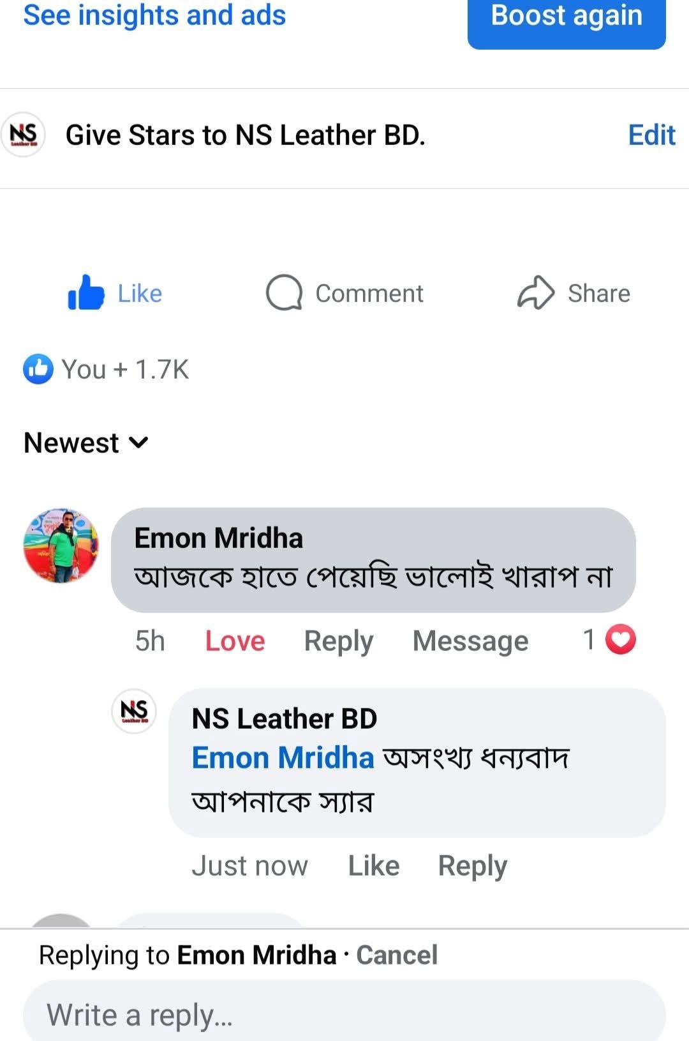Reply to Emon Mridha's comment

click(338, 641)
